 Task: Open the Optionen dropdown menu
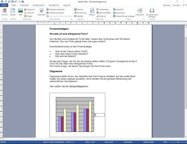(x=167, y=5)
